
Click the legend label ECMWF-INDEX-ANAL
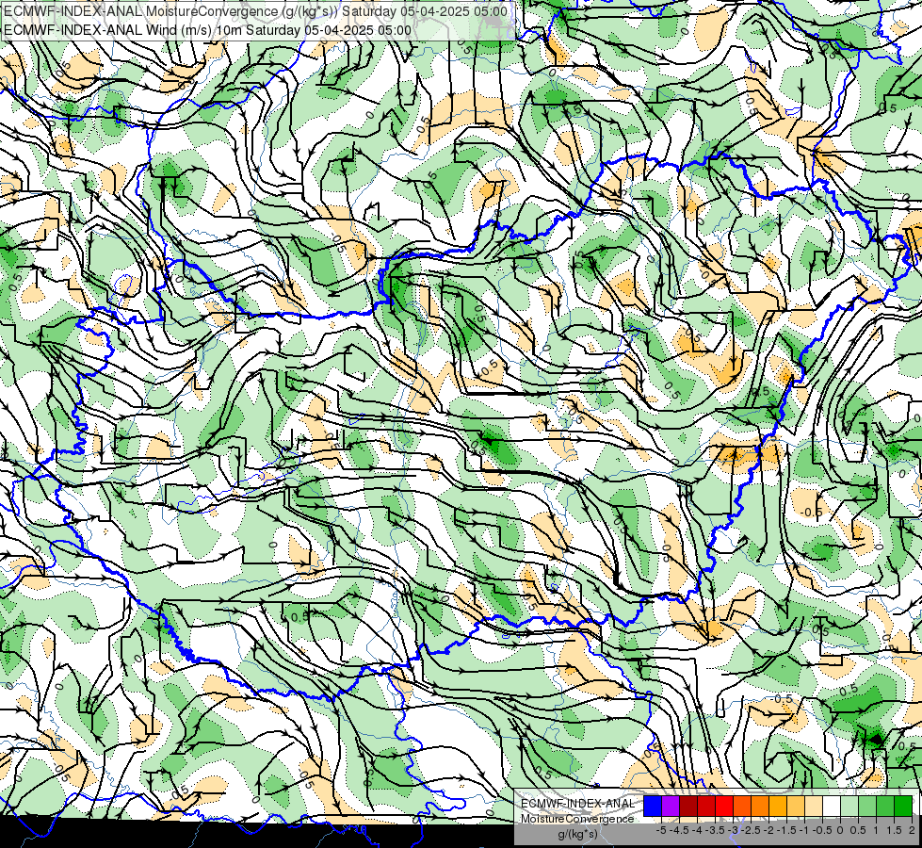[578, 804]
